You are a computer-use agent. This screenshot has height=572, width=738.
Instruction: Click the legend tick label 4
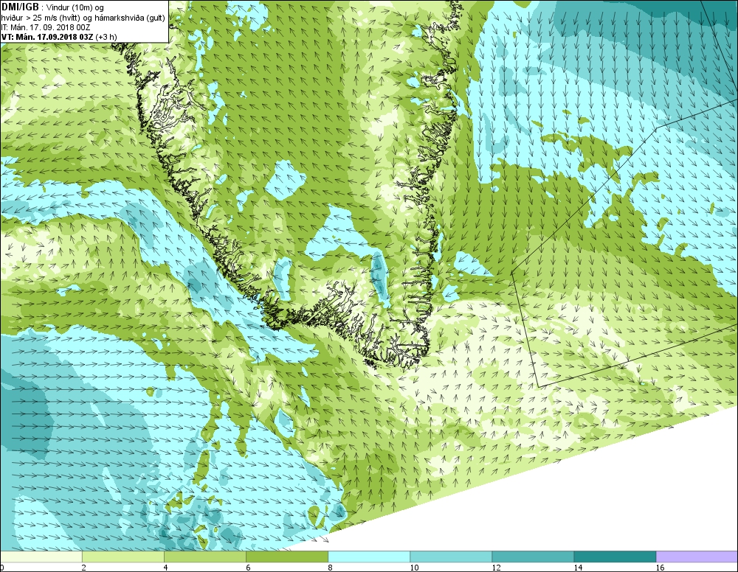165,568
